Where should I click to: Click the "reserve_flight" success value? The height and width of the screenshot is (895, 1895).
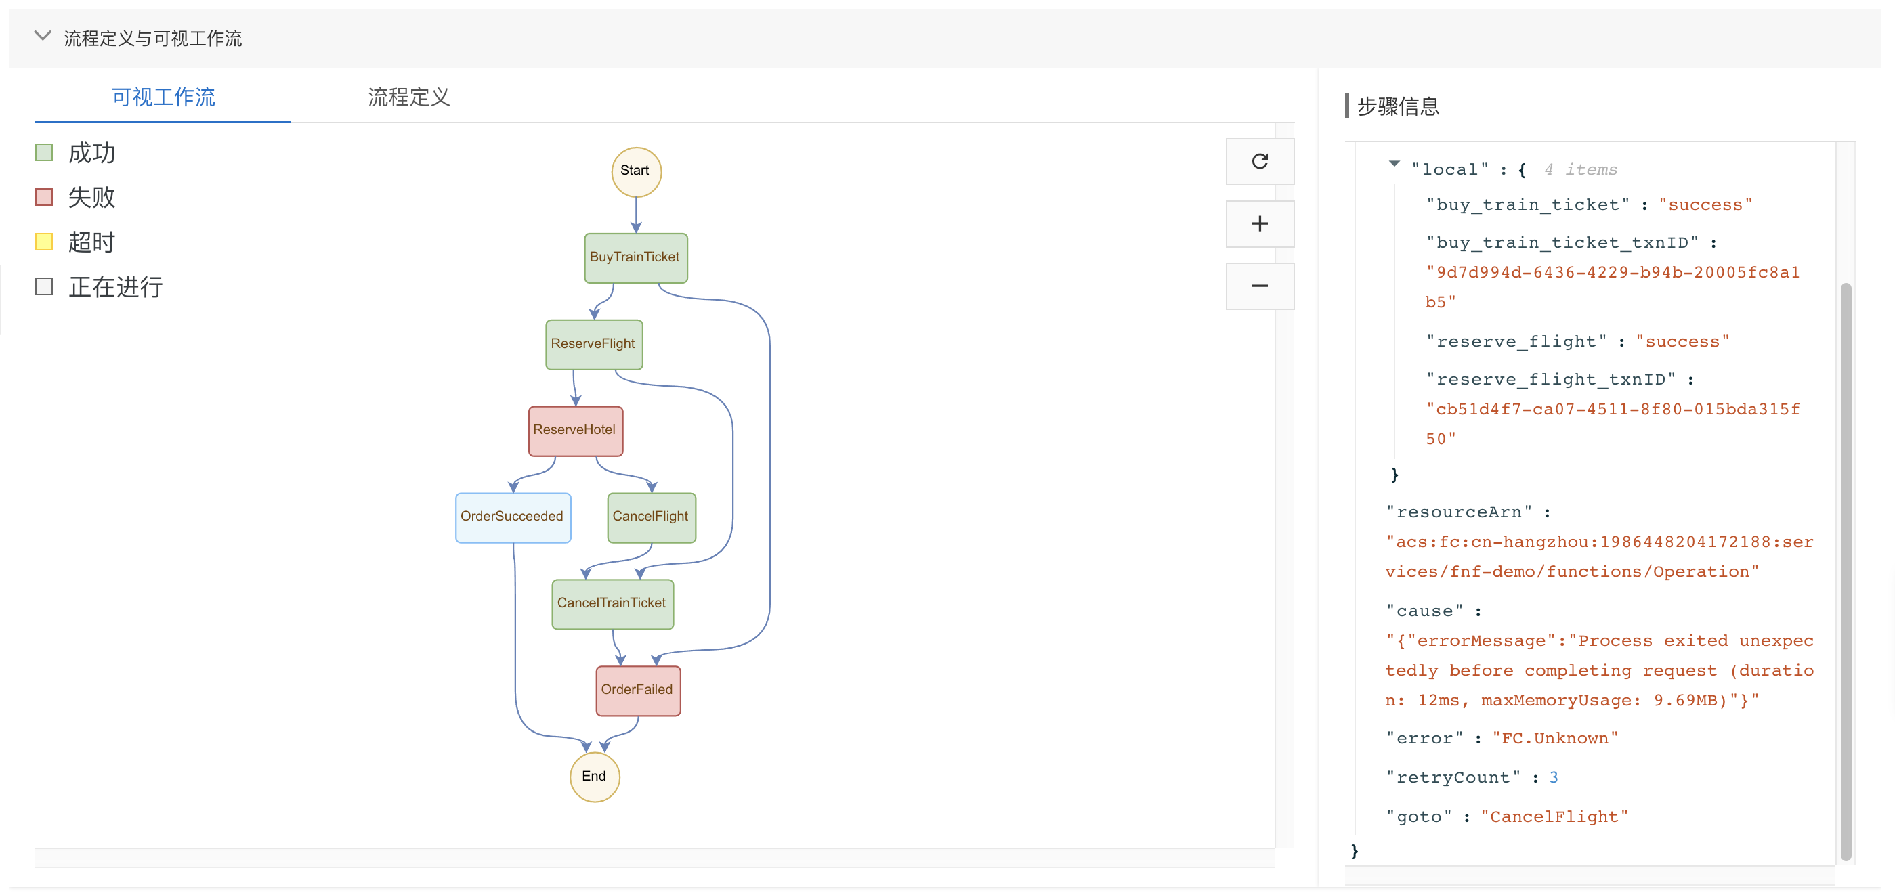tap(1682, 341)
